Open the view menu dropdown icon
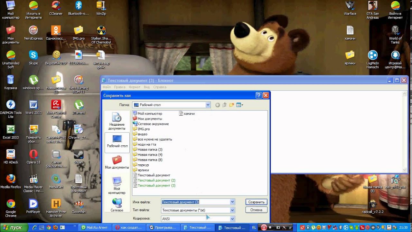The height and width of the screenshot is (232, 412). [x=240, y=105]
